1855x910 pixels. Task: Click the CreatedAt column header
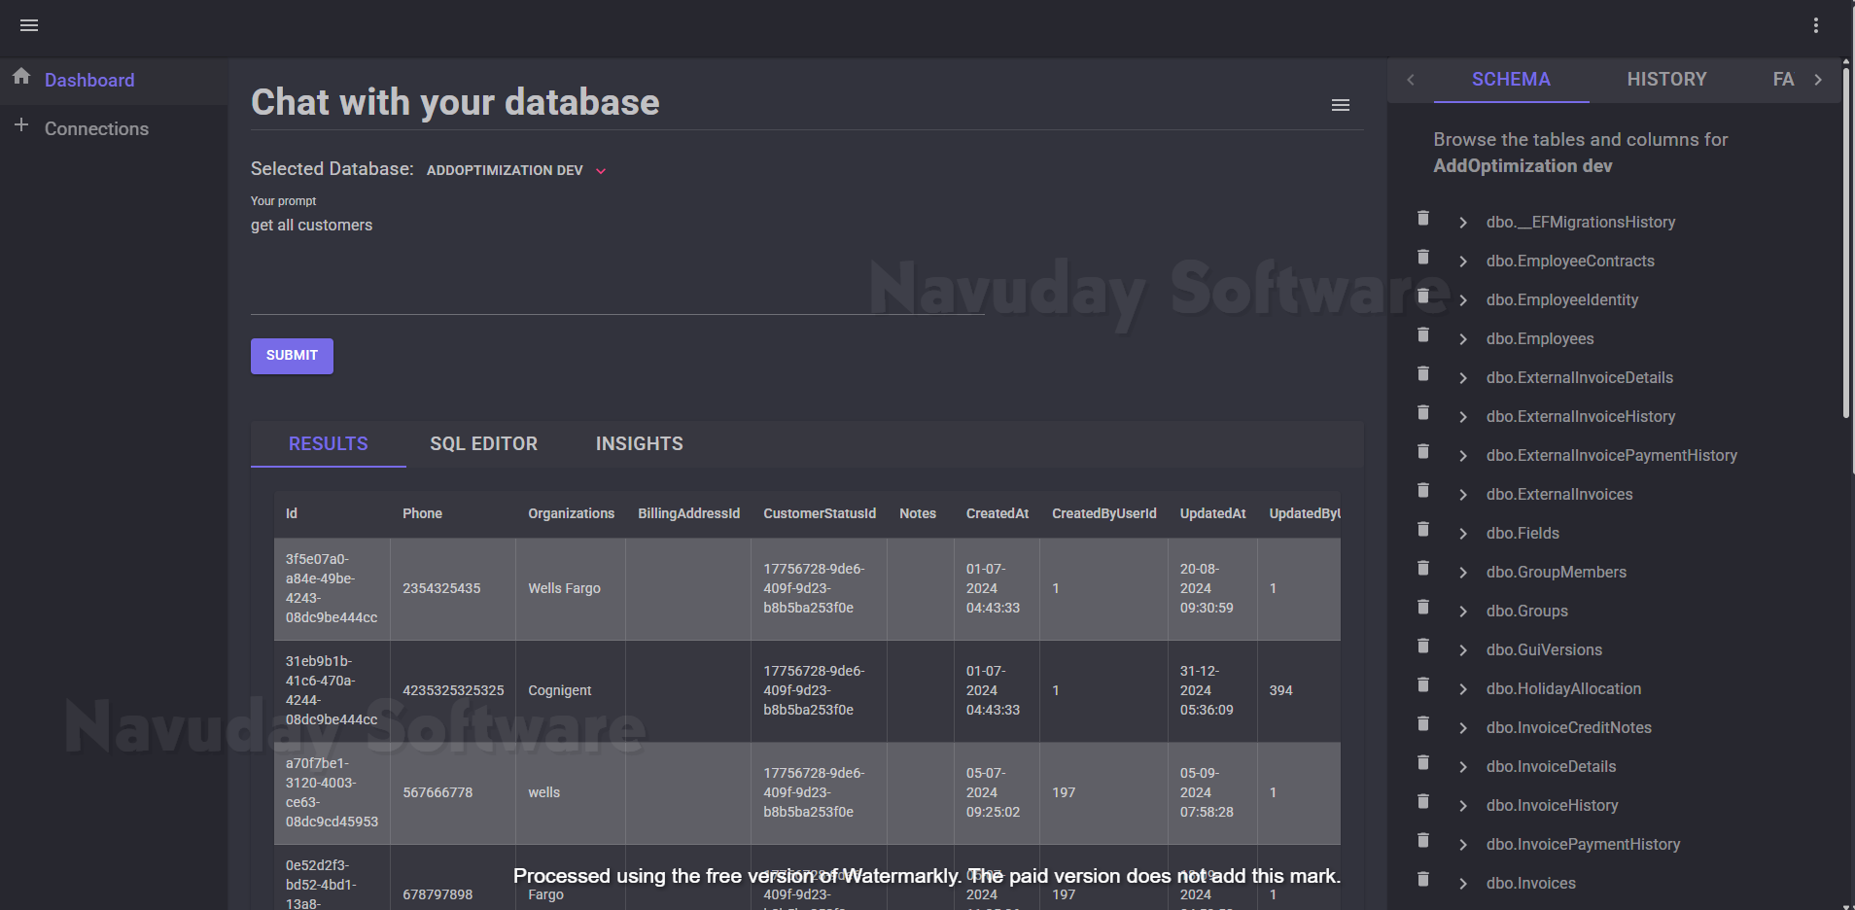coord(997,513)
